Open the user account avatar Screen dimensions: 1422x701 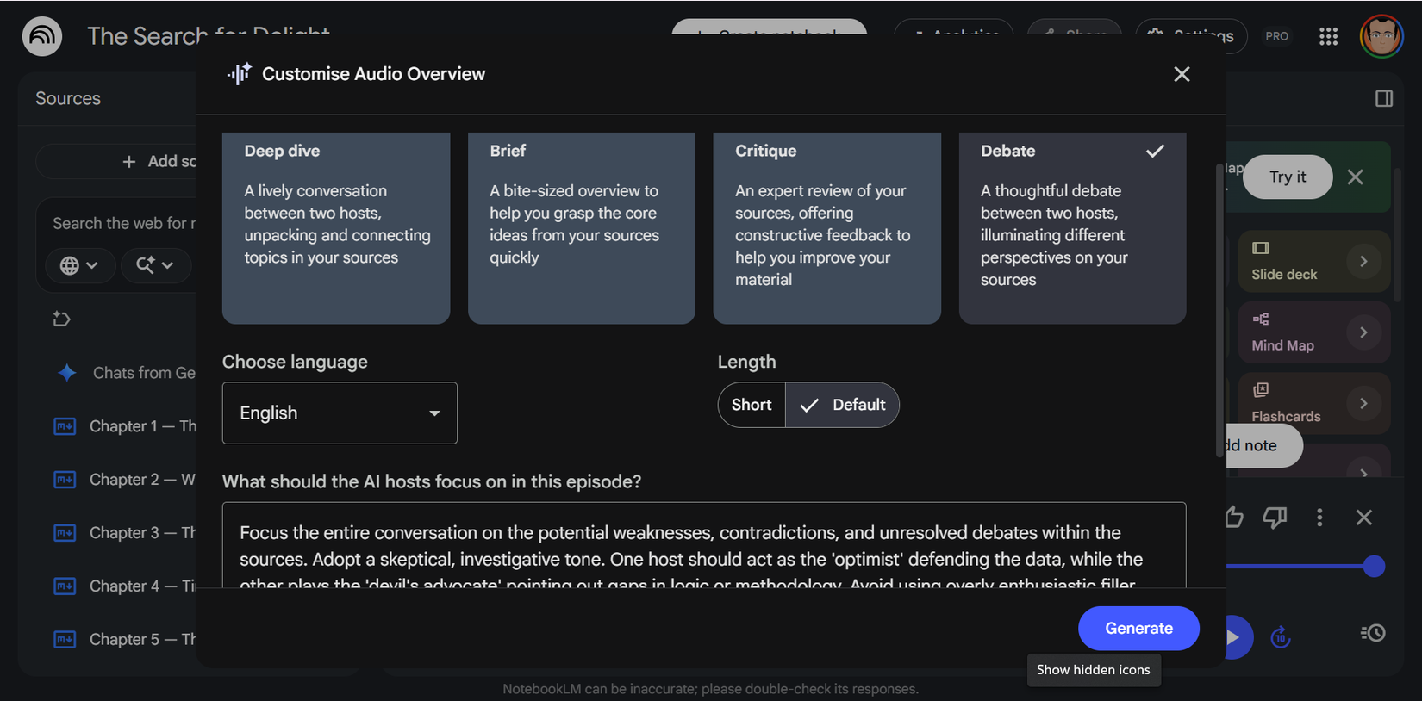[1381, 36]
